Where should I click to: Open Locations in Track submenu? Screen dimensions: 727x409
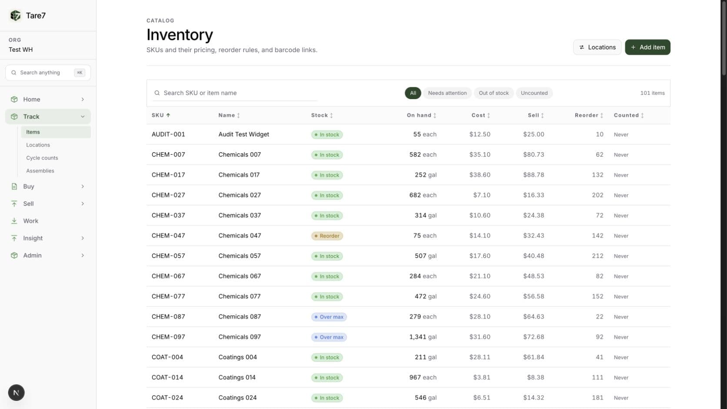click(x=56, y=145)
